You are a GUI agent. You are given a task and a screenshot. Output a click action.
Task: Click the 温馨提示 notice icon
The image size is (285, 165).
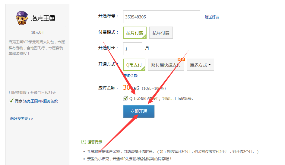84,142
